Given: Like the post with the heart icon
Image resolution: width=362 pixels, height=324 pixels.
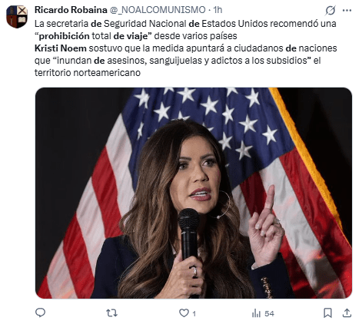Looking at the screenshot, I should (x=184, y=312).
